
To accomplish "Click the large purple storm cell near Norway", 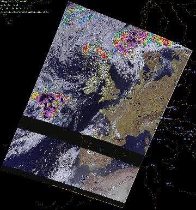I will 132,41.
